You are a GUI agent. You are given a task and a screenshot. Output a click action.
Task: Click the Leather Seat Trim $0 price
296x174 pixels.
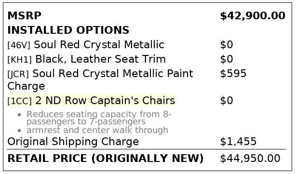click(227, 59)
